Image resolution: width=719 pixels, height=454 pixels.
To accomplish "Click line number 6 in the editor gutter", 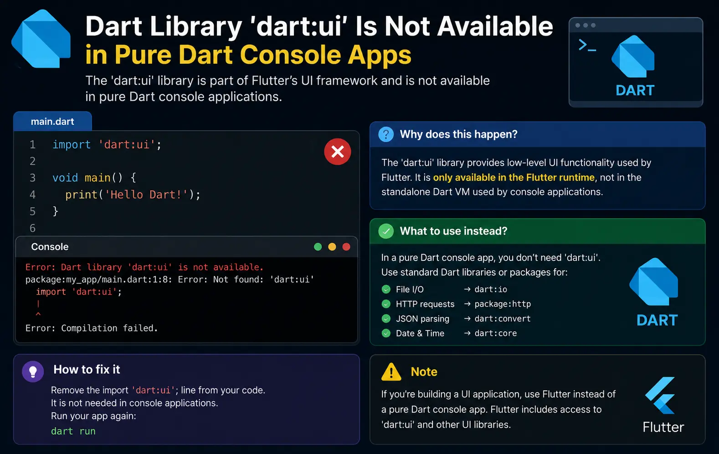I will coord(32,228).
